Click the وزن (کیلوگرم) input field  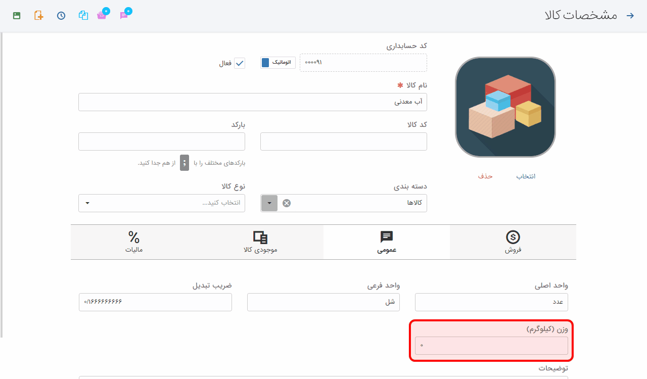491,346
